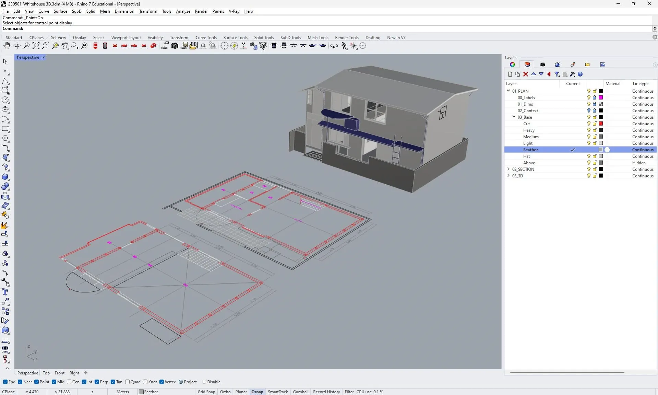
Task: Collapse the 03_Base layer group
Action: pos(514,117)
